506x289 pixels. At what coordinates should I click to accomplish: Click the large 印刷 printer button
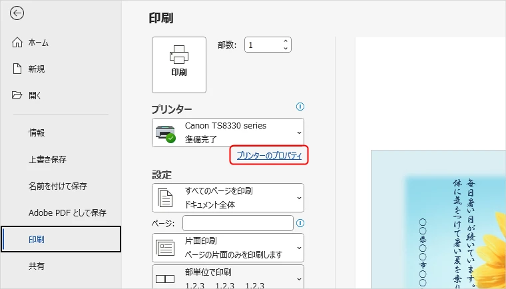(179, 65)
